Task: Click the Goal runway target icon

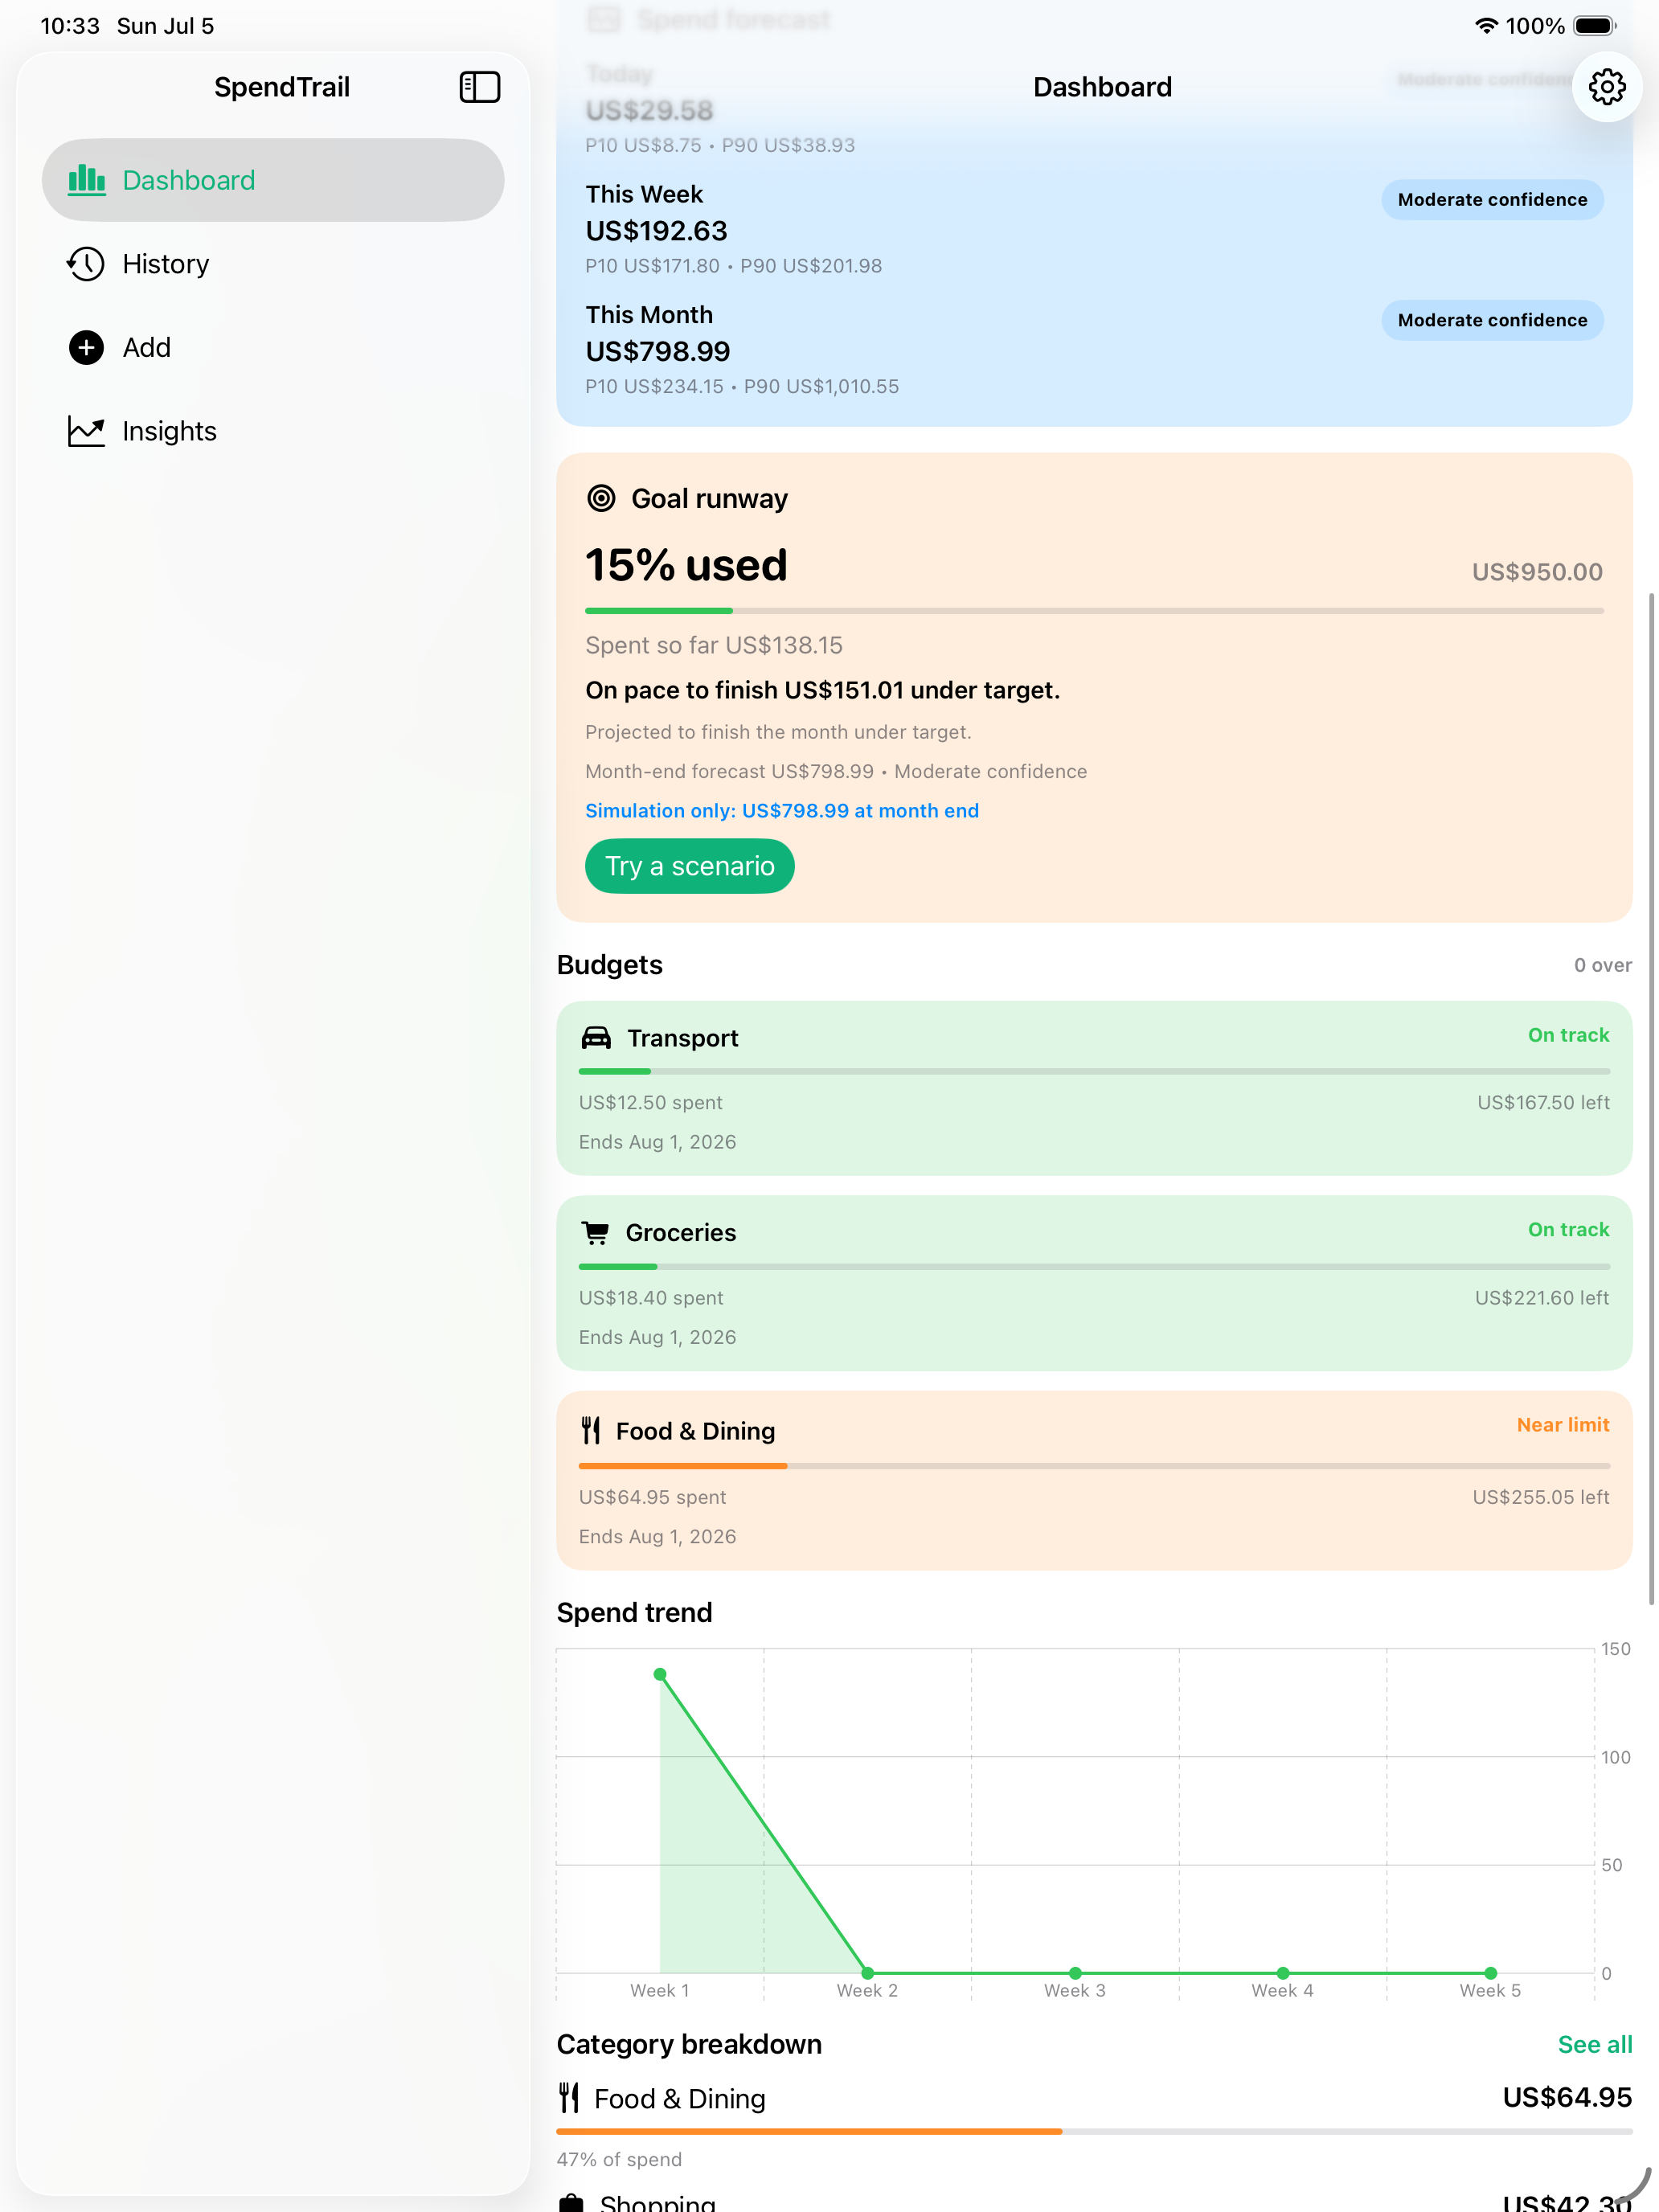Action: tap(601, 498)
